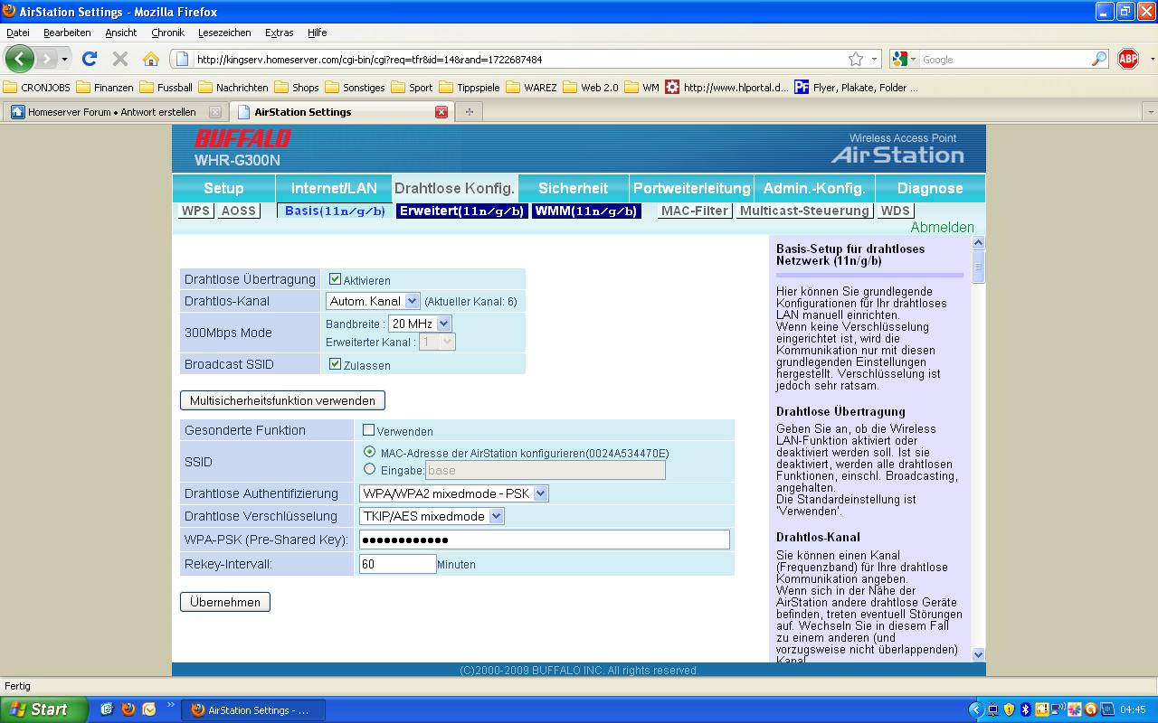Open the Drahtlos-Kanal Autom. Kanal dropdown

(373, 301)
